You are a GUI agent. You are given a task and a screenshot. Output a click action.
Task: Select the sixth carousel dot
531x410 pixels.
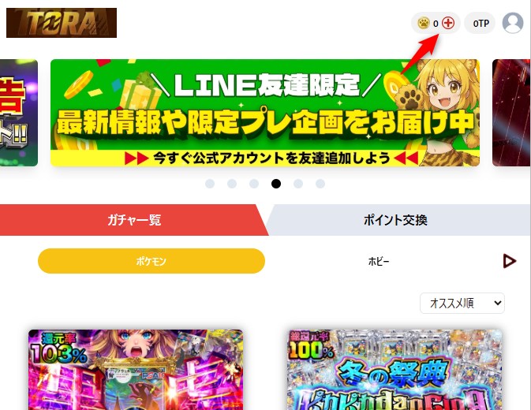pyautogui.click(x=320, y=184)
